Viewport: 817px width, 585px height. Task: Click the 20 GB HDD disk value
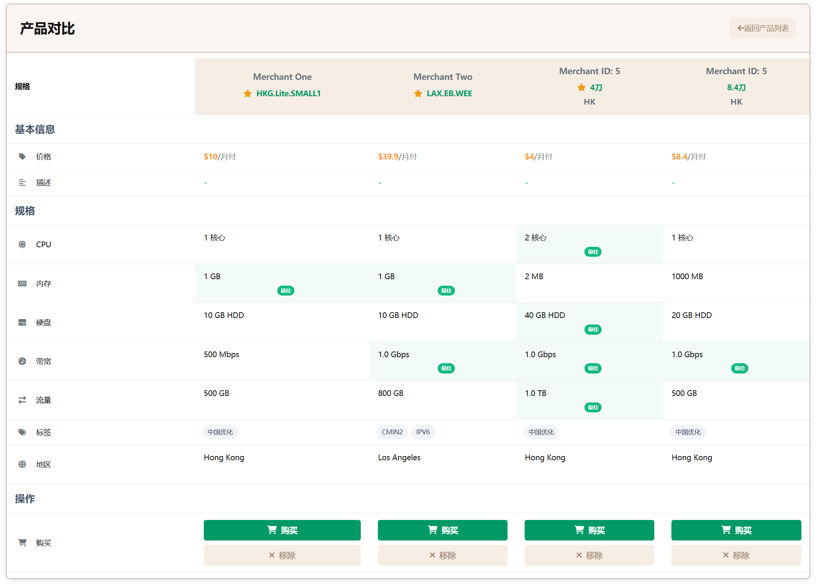click(x=692, y=315)
